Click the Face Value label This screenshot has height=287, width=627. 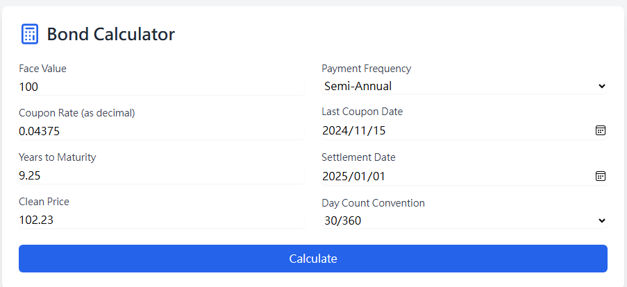pos(42,69)
